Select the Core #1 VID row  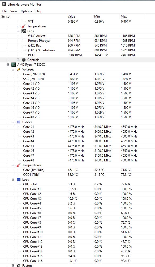(x=77, y=84)
